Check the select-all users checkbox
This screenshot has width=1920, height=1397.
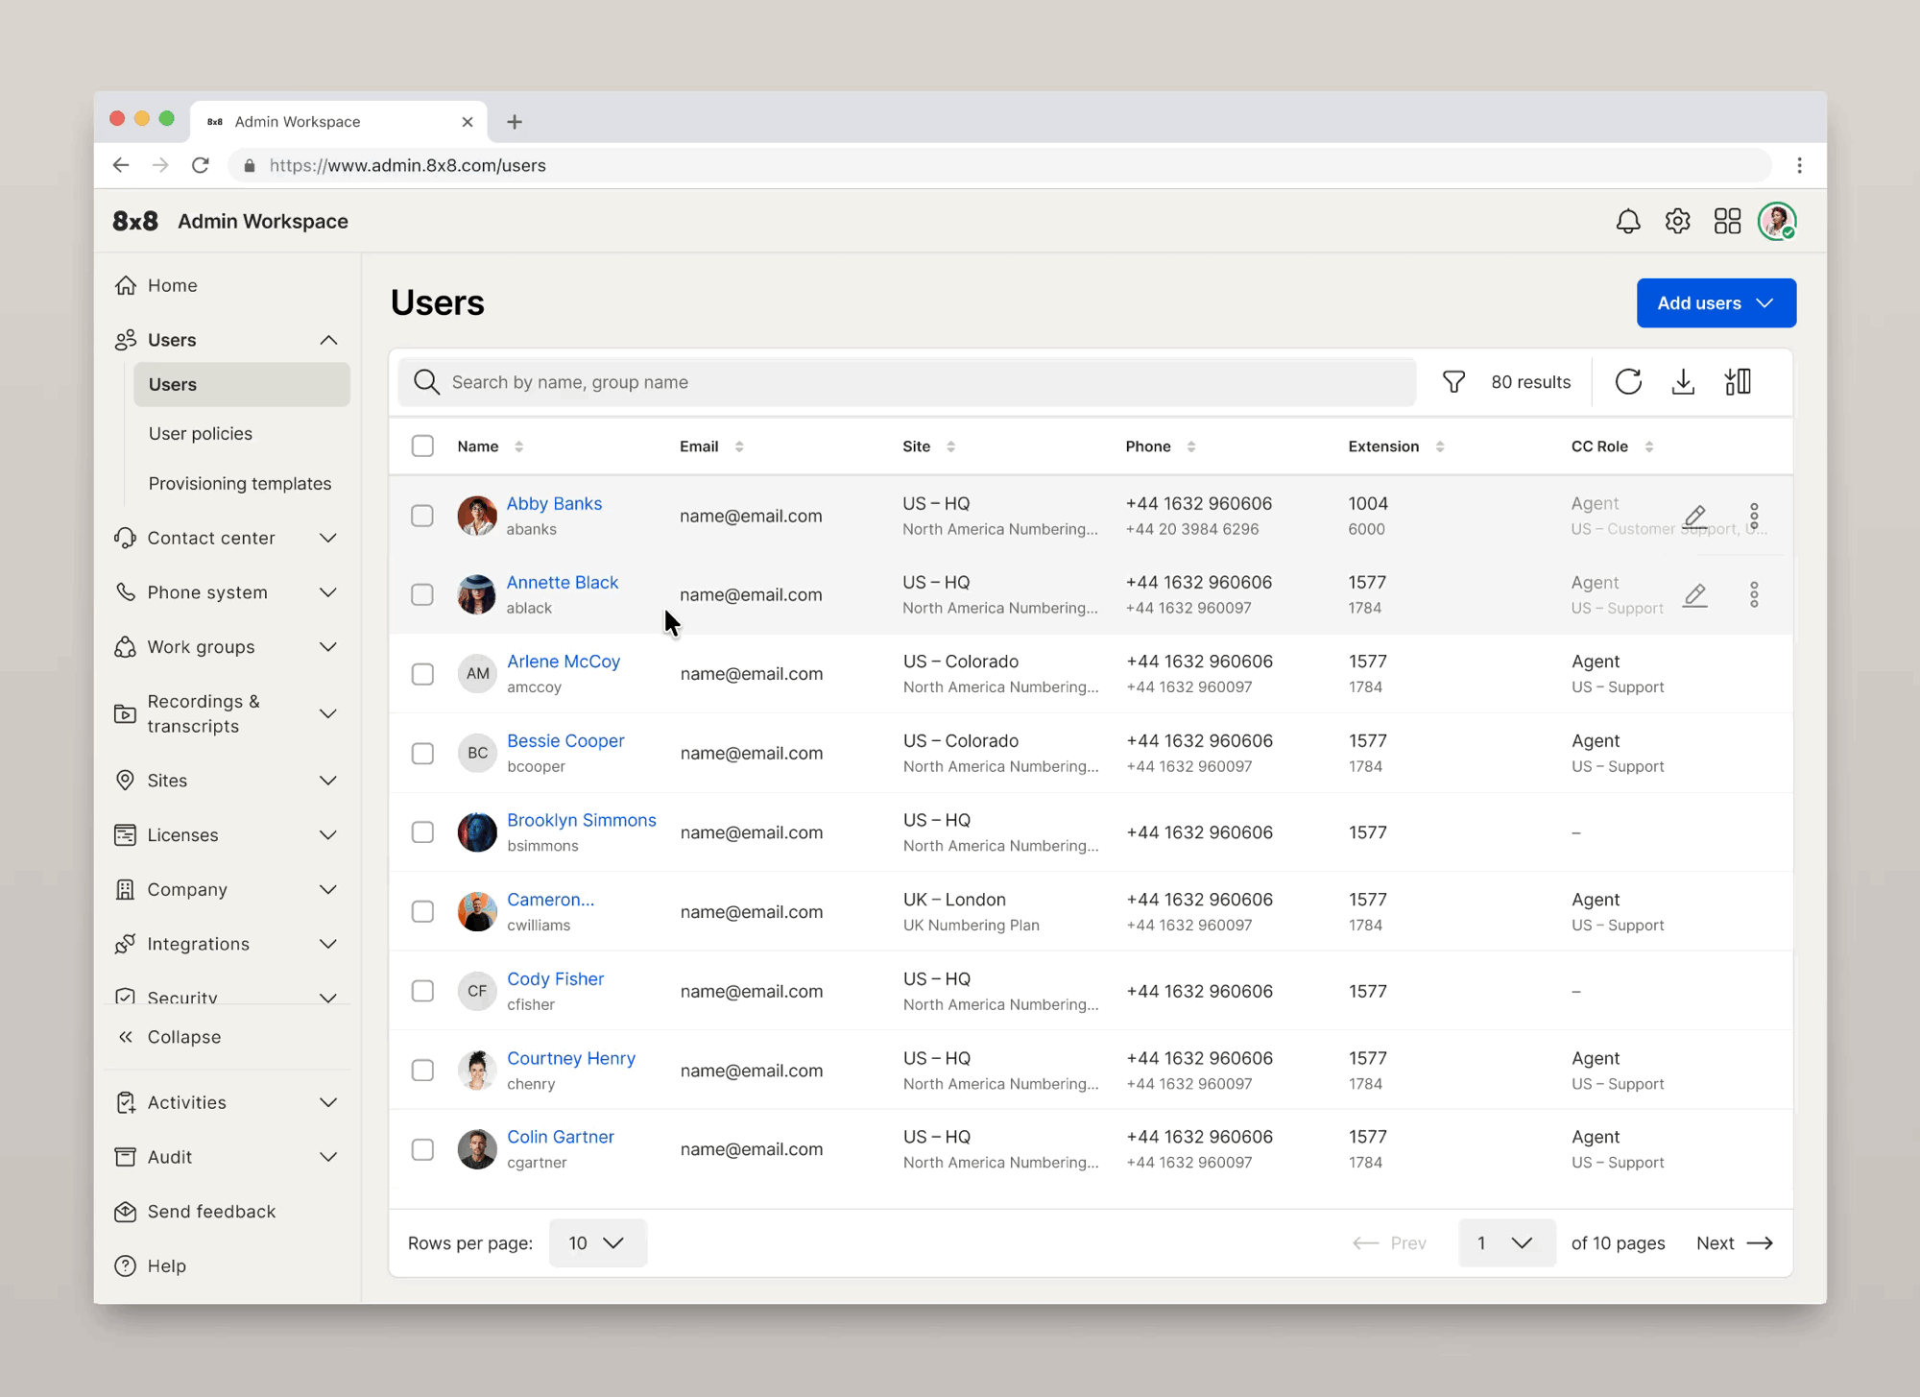click(422, 446)
